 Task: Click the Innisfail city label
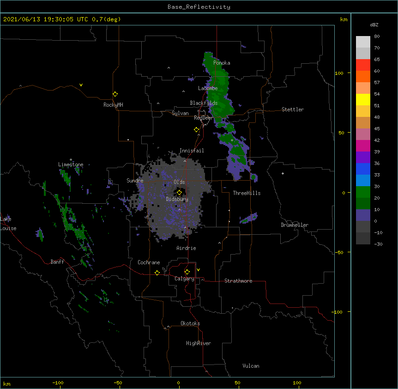[192, 151]
